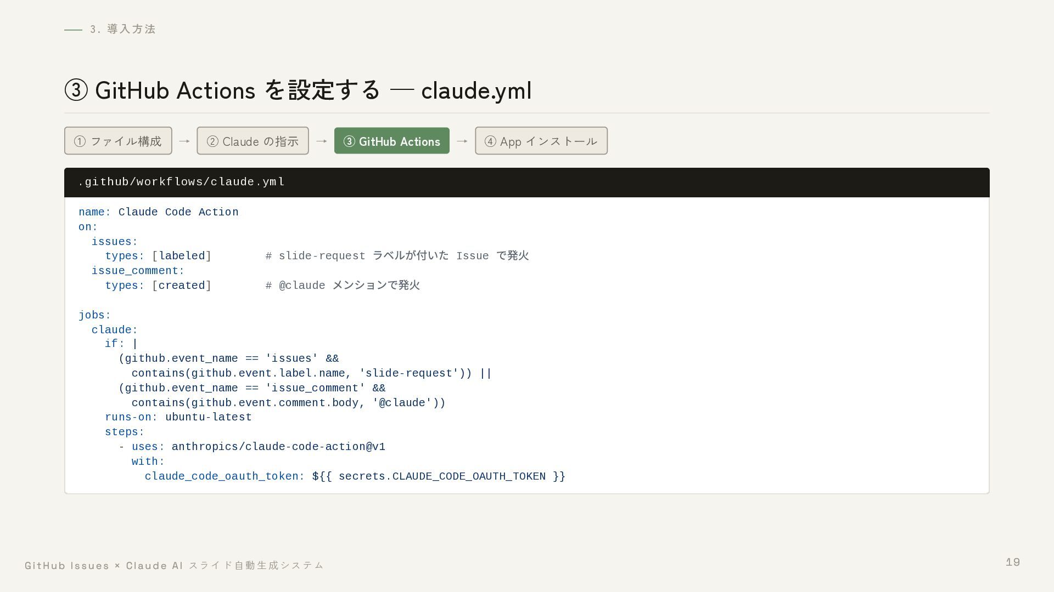Viewport: 1054px width, 592px height.
Task: Click the section label 3. 導入方法
Action: pos(123,29)
